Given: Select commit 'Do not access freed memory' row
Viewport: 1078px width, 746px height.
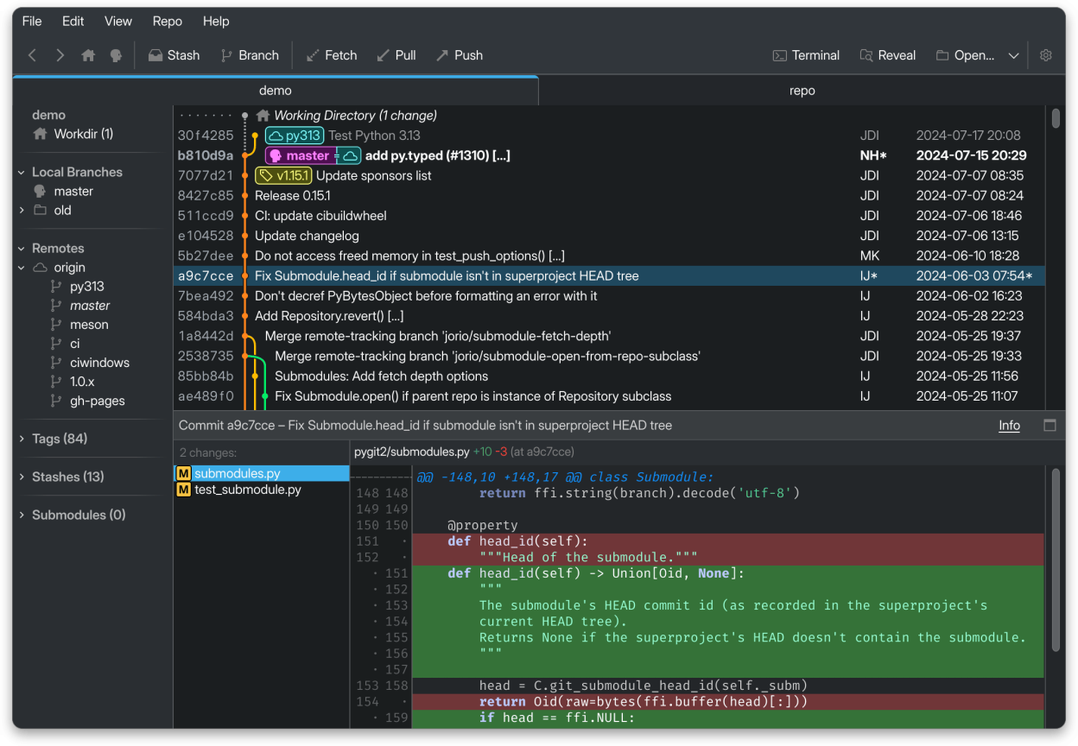Looking at the screenshot, I should pos(610,256).
